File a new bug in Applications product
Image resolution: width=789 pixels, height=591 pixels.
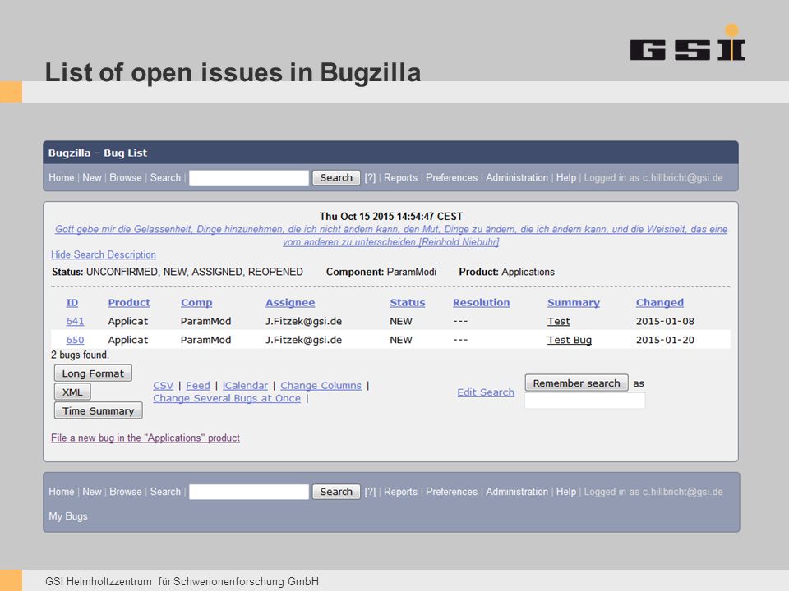coord(145,438)
